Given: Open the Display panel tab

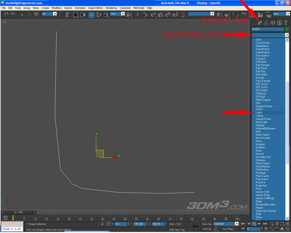Looking at the screenshot, I should (280, 22).
